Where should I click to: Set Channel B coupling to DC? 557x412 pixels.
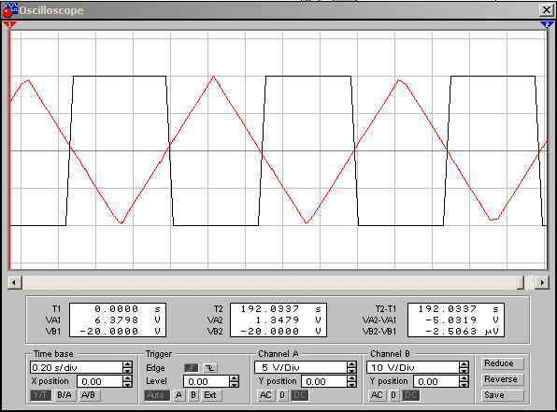[x=411, y=395]
